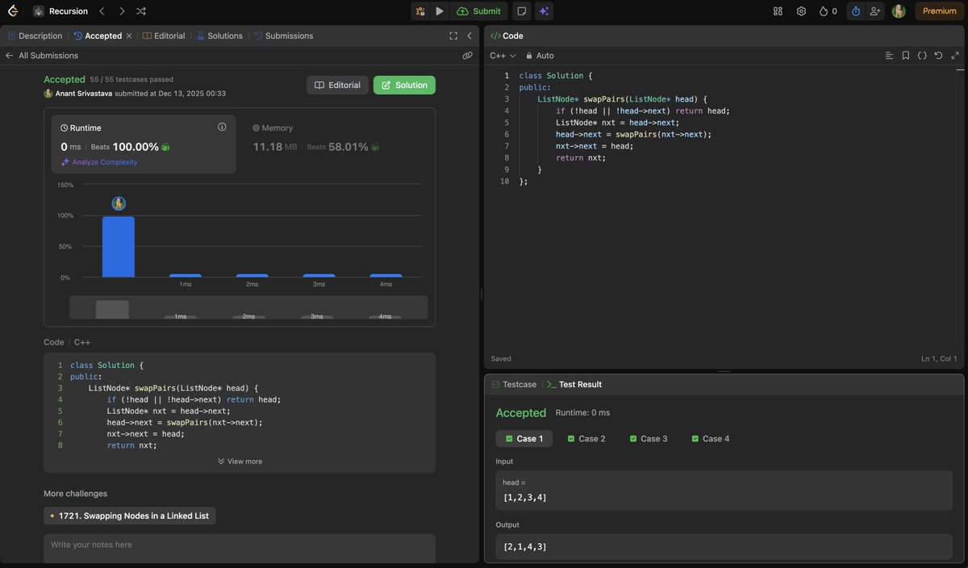This screenshot has height=568, width=968.
Task: Click the green Solution button
Action: pyautogui.click(x=404, y=85)
